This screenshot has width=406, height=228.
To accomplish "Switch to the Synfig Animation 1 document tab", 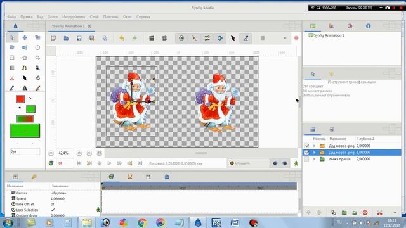I will pyautogui.click(x=69, y=26).
